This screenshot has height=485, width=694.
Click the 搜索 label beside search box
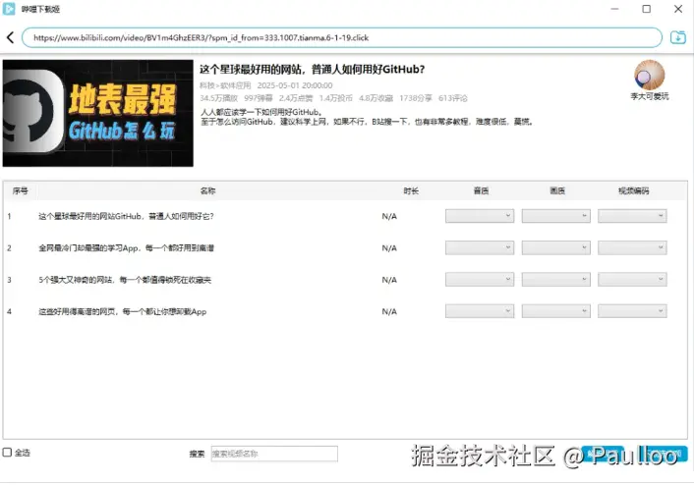coord(197,454)
